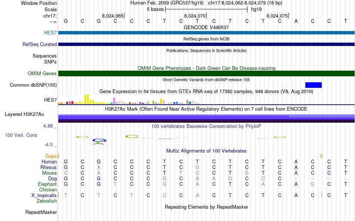Click the Dog species label
This screenshot has width=355, height=221.
pos(52,179)
